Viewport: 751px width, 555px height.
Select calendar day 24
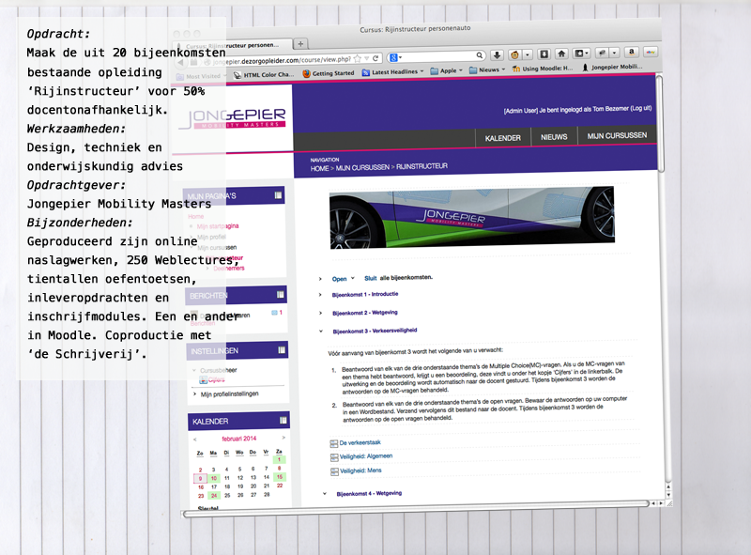click(x=214, y=496)
